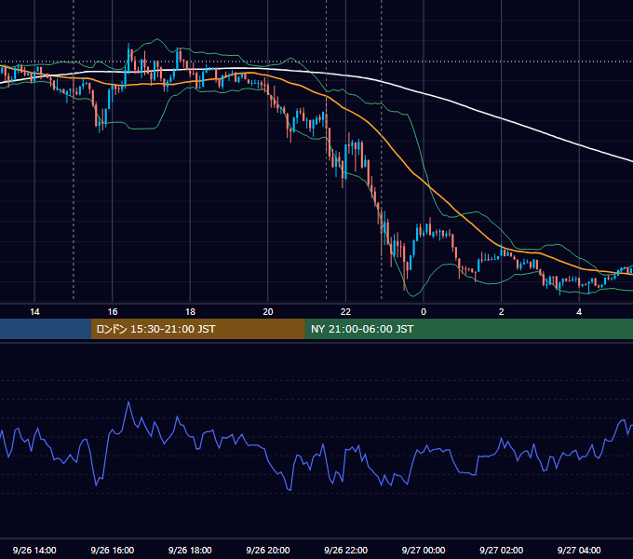
Task: Click the upper axis hour label 18
Action: [x=190, y=312]
